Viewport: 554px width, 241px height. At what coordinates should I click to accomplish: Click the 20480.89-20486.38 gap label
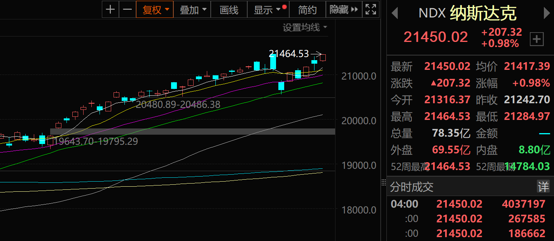click(x=178, y=104)
